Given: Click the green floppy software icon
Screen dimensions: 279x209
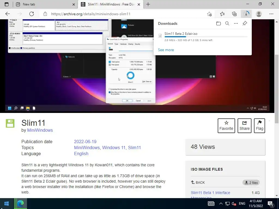Looking at the screenshot, I should pos(10,123).
